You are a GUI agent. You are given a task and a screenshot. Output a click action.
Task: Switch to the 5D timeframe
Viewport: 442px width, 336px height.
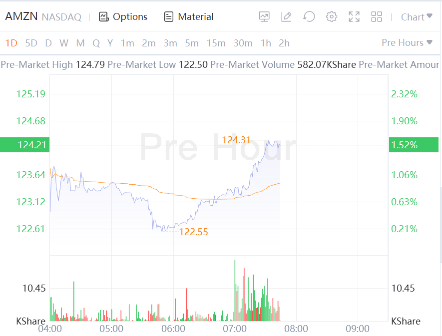pos(31,43)
